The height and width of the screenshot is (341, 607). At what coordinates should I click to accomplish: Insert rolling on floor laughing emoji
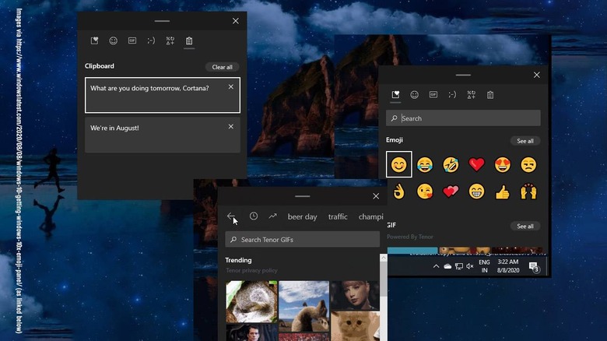[x=451, y=165]
